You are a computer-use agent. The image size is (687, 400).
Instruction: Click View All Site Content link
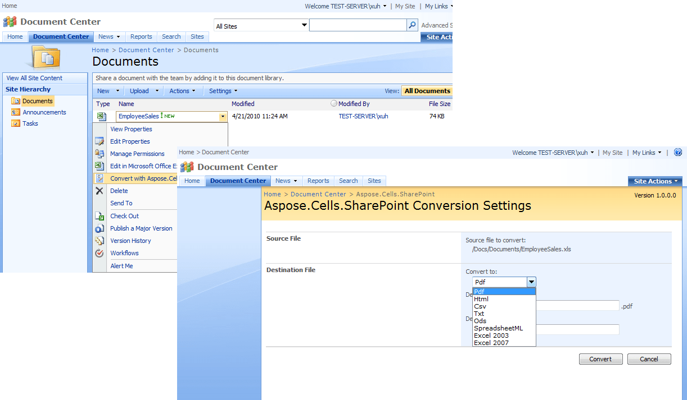pos(34,78)
